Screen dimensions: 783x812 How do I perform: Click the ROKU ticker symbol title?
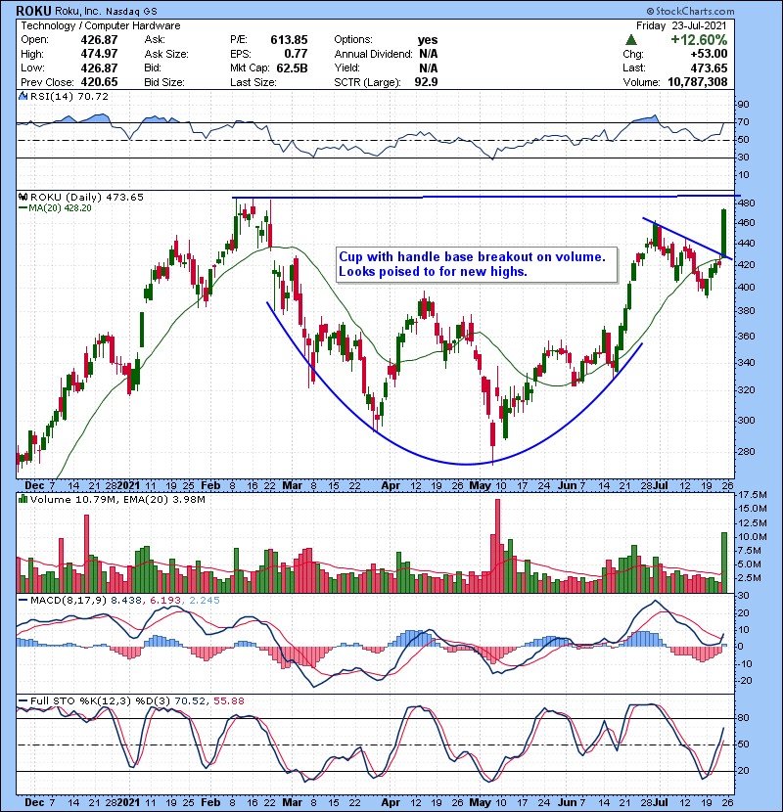pos(33,11)
